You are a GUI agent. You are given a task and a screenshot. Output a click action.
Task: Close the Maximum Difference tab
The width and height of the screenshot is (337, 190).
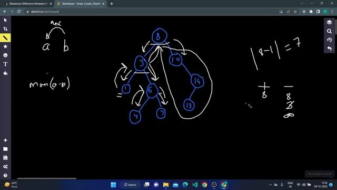51,4
